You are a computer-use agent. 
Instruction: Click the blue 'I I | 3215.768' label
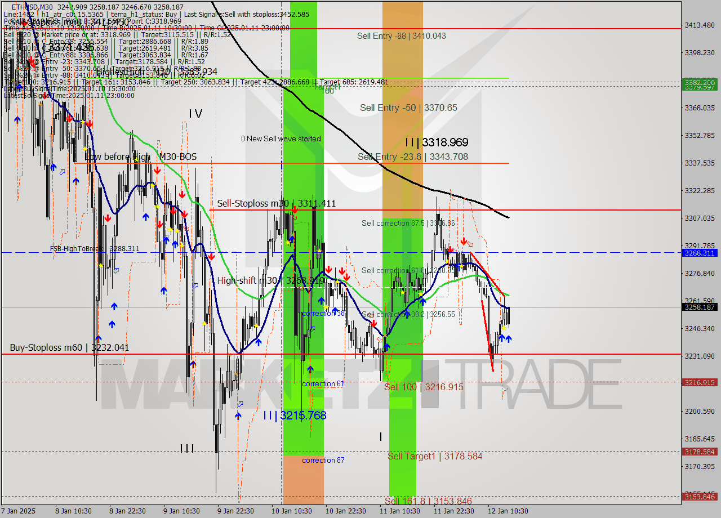click(295, 416)
